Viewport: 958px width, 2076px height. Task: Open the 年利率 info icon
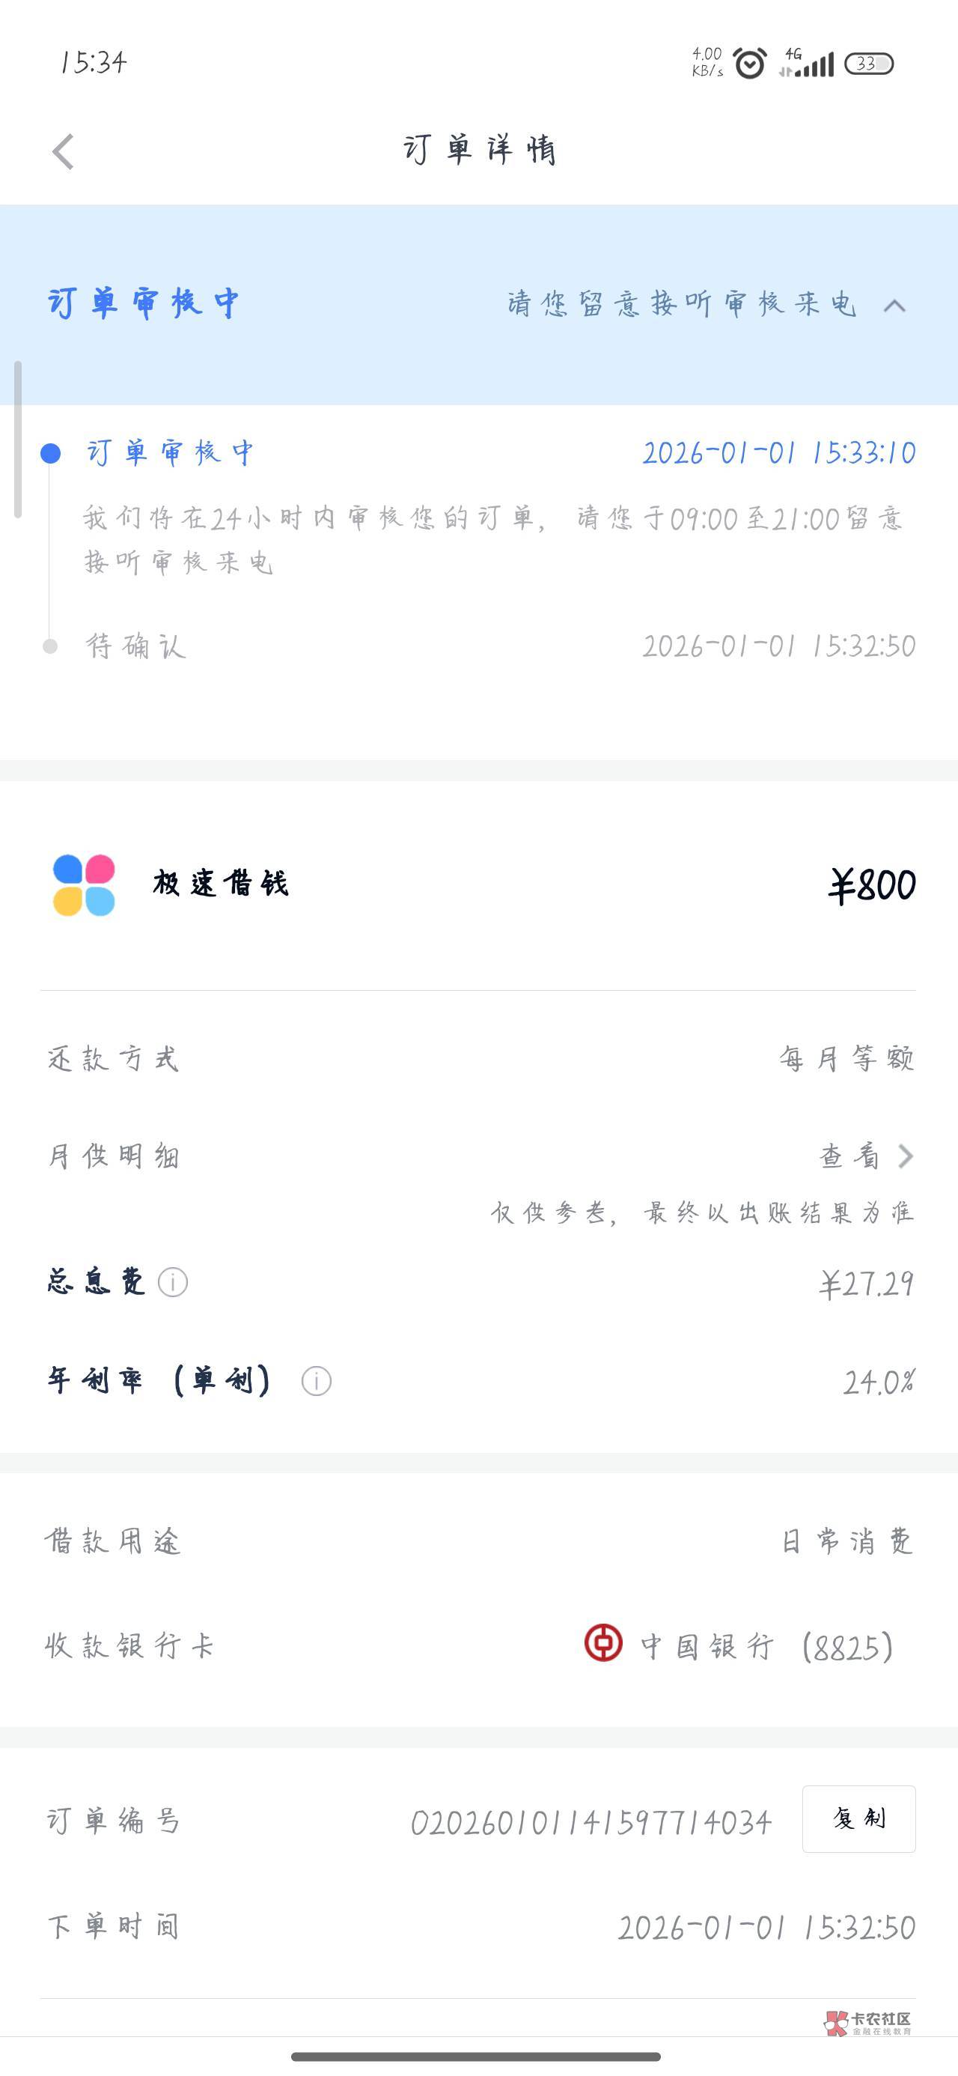(316, 1381)
